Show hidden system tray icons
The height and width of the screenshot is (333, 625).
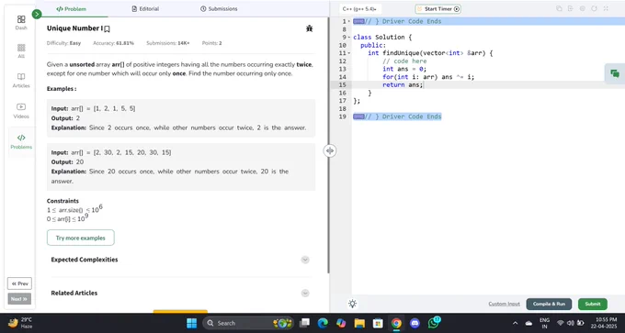(515, 323)
